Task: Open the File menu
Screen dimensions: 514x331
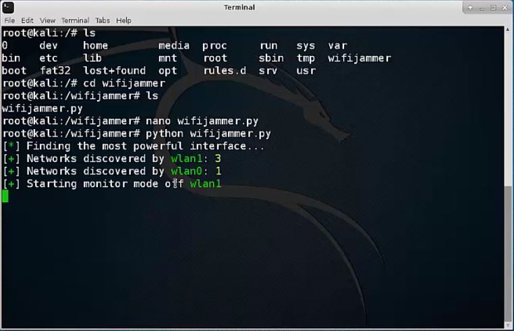Action: [x=9, y=20]
